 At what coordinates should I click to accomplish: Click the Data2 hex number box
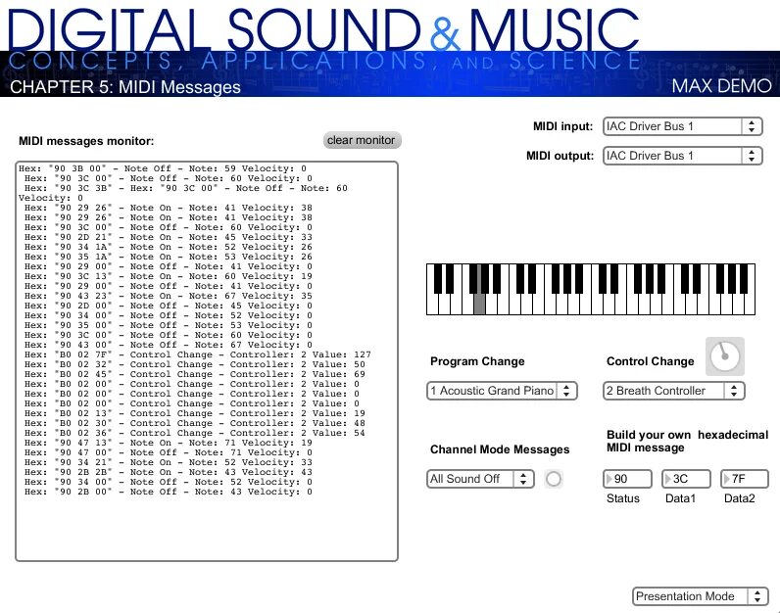[x=745, y=479]
